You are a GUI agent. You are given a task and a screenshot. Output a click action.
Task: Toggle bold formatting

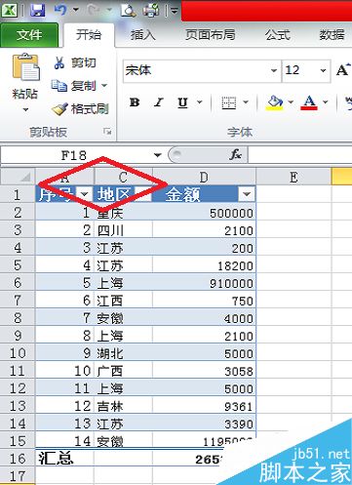click(x=135, y=102)
